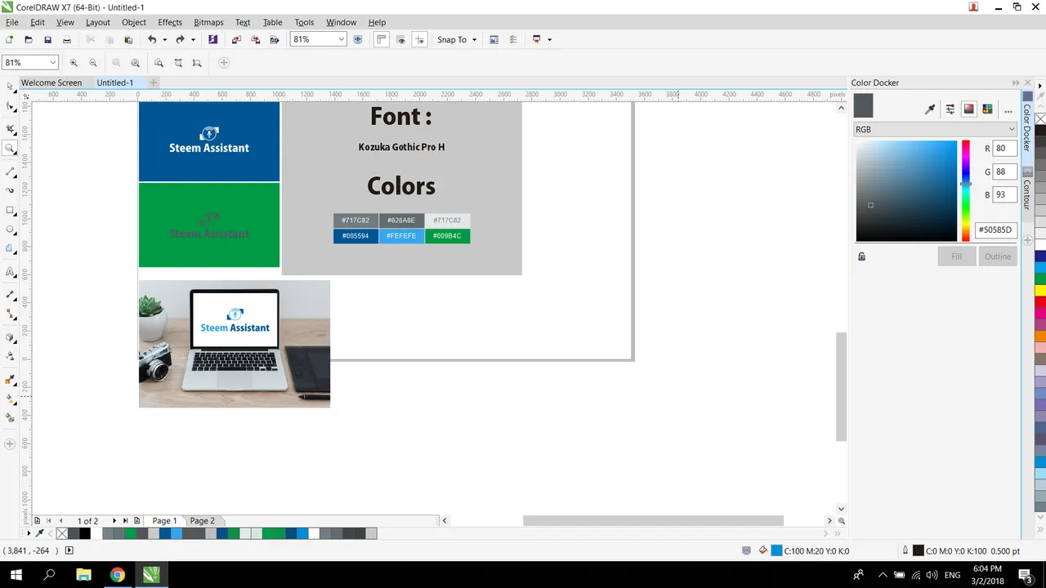Viewport: 1046px width, 588px height.
Task: Select the Zoom tool in the toolbox
Action: point(10,149)
